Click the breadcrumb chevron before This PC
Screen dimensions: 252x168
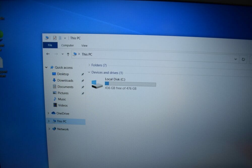(79, 54)
